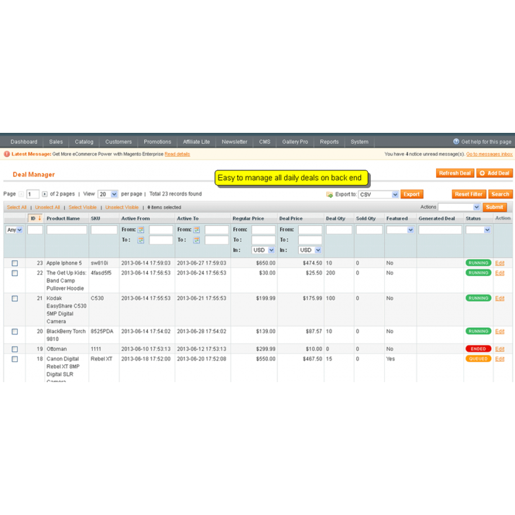The image size is (515, 515).
Task: Open the Actions dropdown
Action: (460, 207)
